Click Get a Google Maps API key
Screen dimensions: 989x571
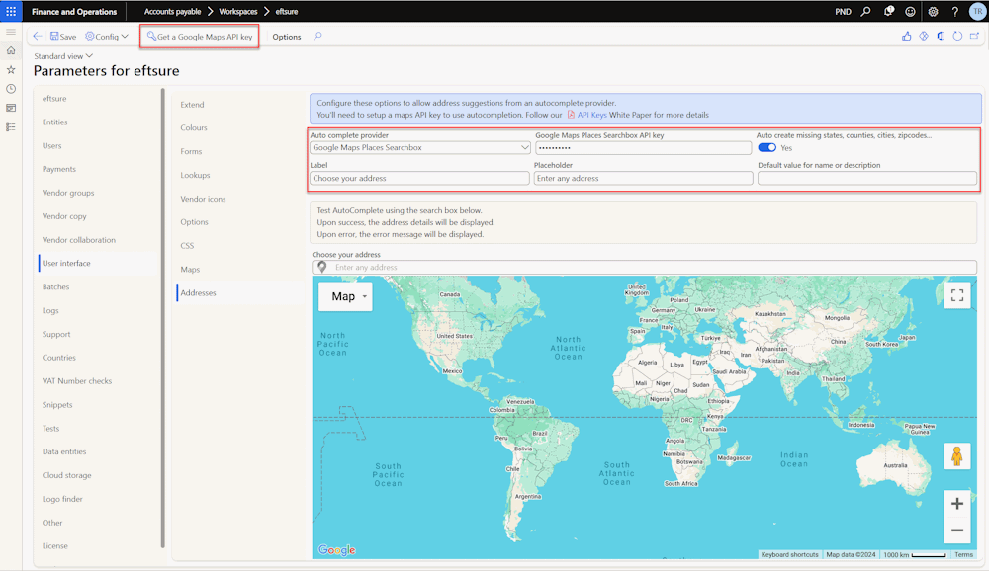point(200,37)
